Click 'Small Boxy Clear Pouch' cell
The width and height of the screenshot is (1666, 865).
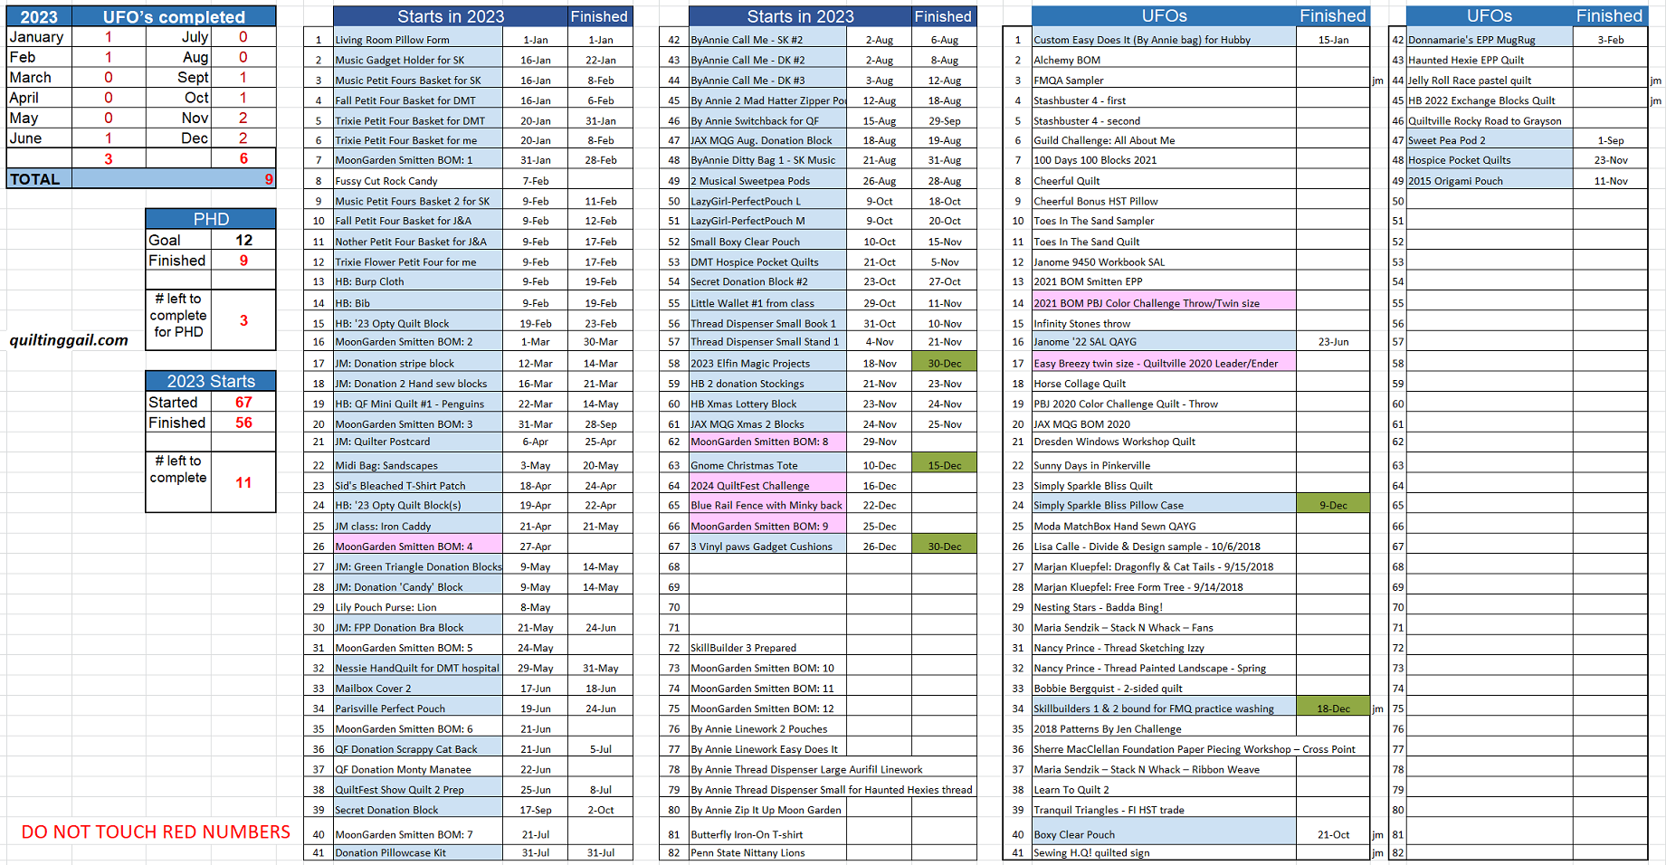click(767, 242)
